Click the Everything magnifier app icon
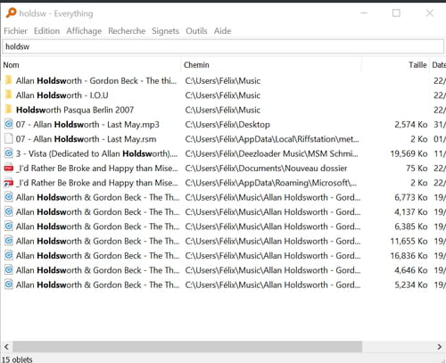Viewport: 446px width, 363px height. (11, 13)
